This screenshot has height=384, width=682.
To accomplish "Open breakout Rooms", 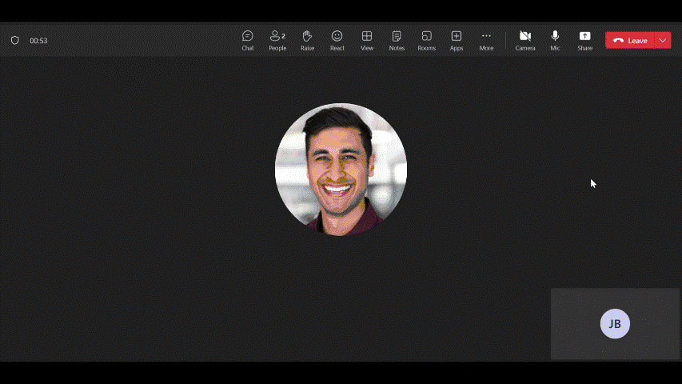I will click(x=426, y=41).
